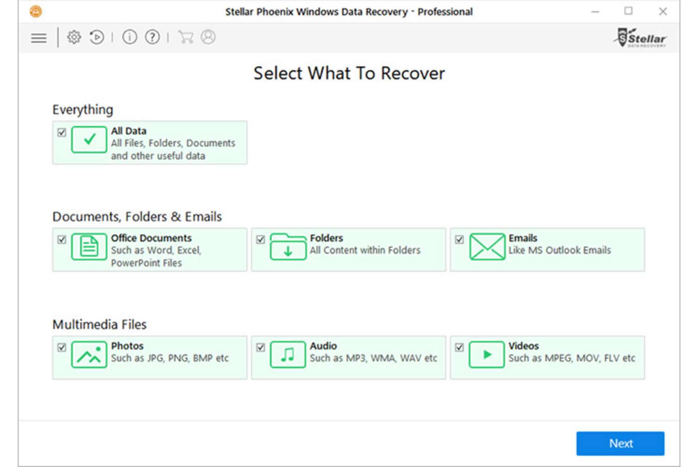This screenshot has height=467, width=700.
Task: Click the 'Everything' section heading
Action: tap(83, 109)
